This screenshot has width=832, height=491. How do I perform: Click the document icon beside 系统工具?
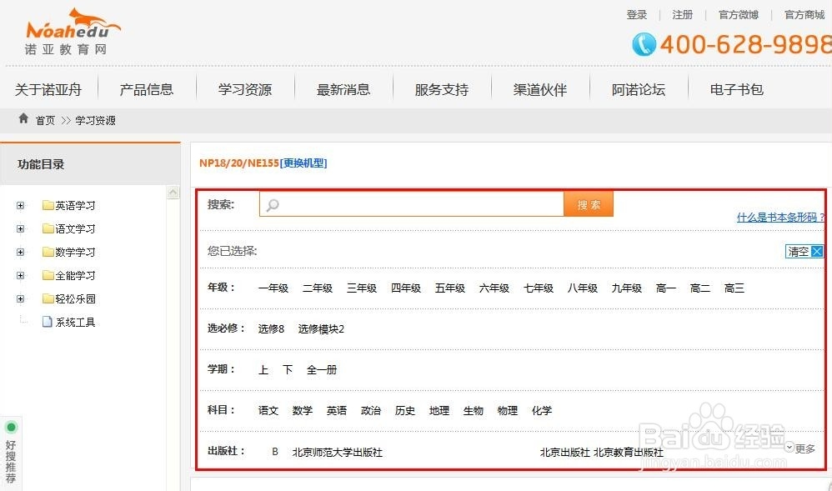point(48,322)
